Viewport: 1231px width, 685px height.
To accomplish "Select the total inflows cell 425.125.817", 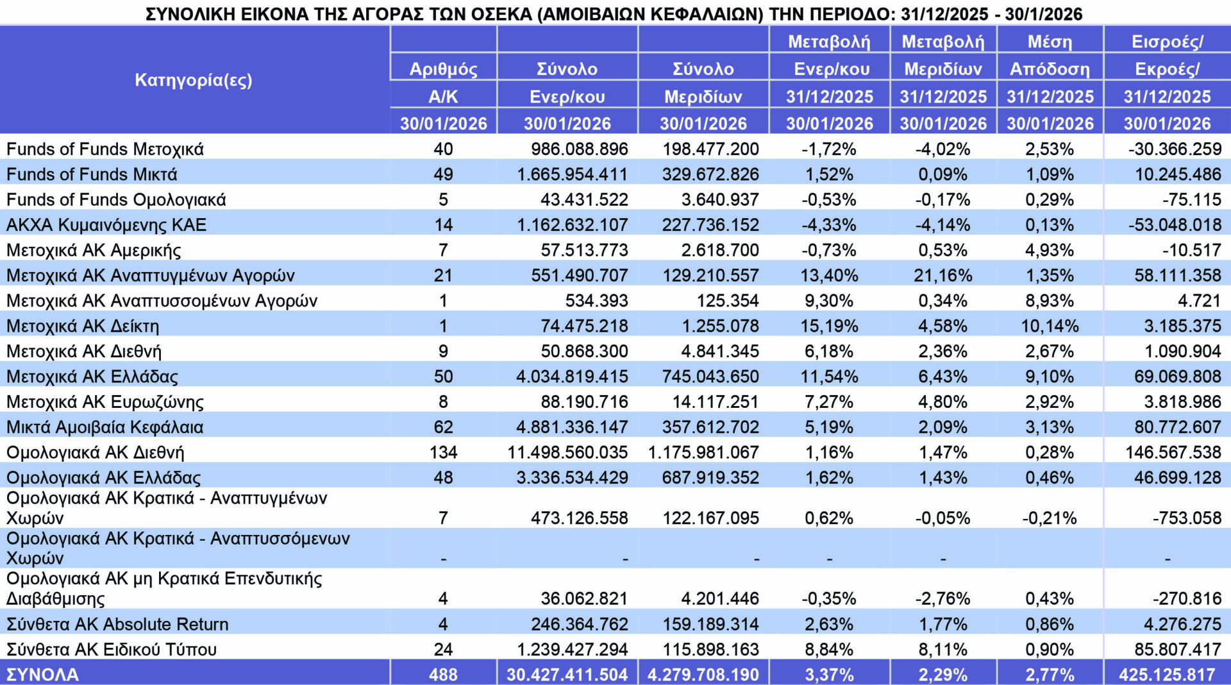I will click(x=1167, y=675).
